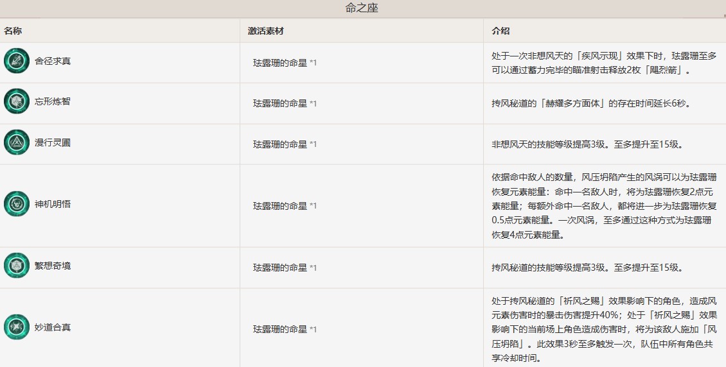The height and width of the screenshot is (367, 726).
Task: Click the 神机明悟 energy recovery description
Action: [604, 206]
